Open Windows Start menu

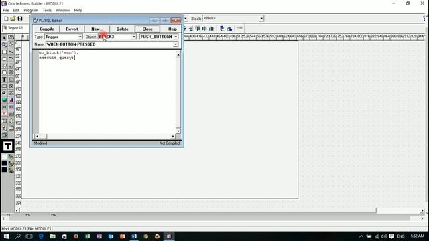pos(6,236)
